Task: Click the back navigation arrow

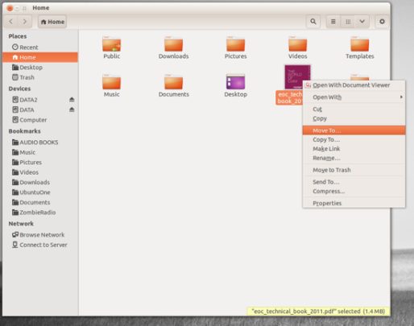Action: (x=11, y=22)
